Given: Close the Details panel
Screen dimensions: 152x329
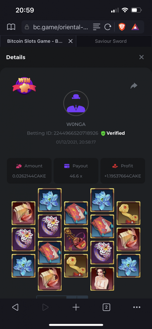Looking at the screenshot, I should 141,57.
